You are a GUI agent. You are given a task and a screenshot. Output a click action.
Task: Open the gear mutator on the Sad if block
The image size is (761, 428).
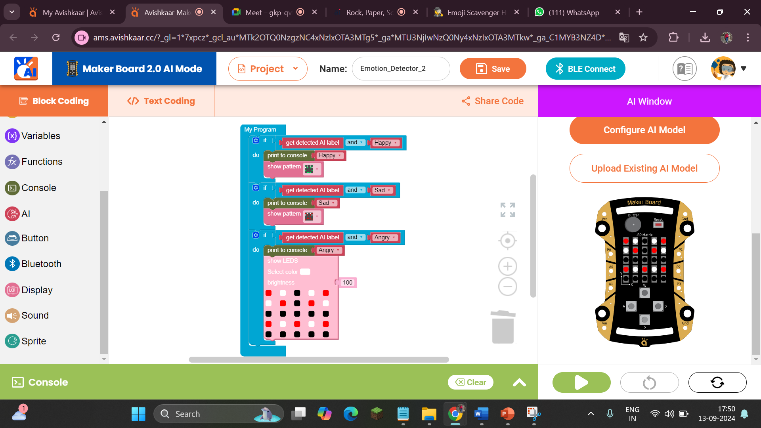(255, 188)
